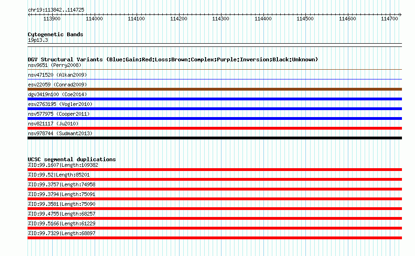Click the brown esv22059 complex variant bar
Screen dimensions: 415x256
point(214,89)
